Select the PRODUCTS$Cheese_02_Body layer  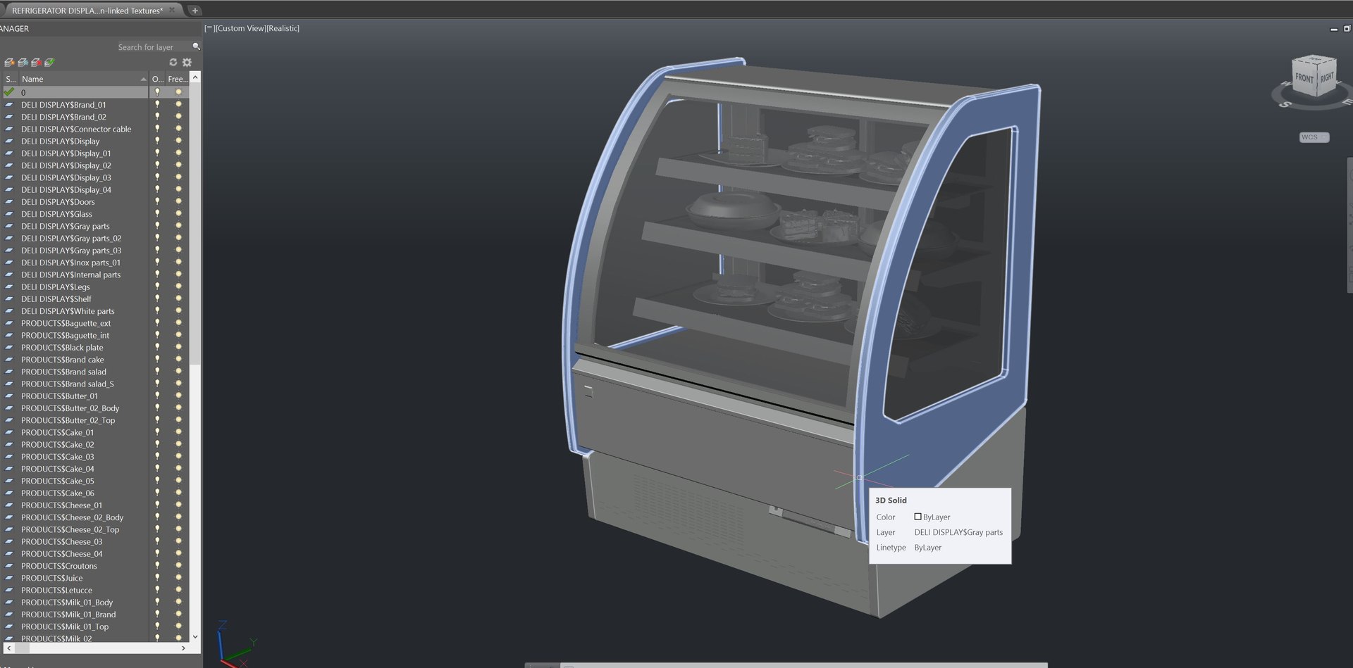pyautogui.click(x=72, y=517)
